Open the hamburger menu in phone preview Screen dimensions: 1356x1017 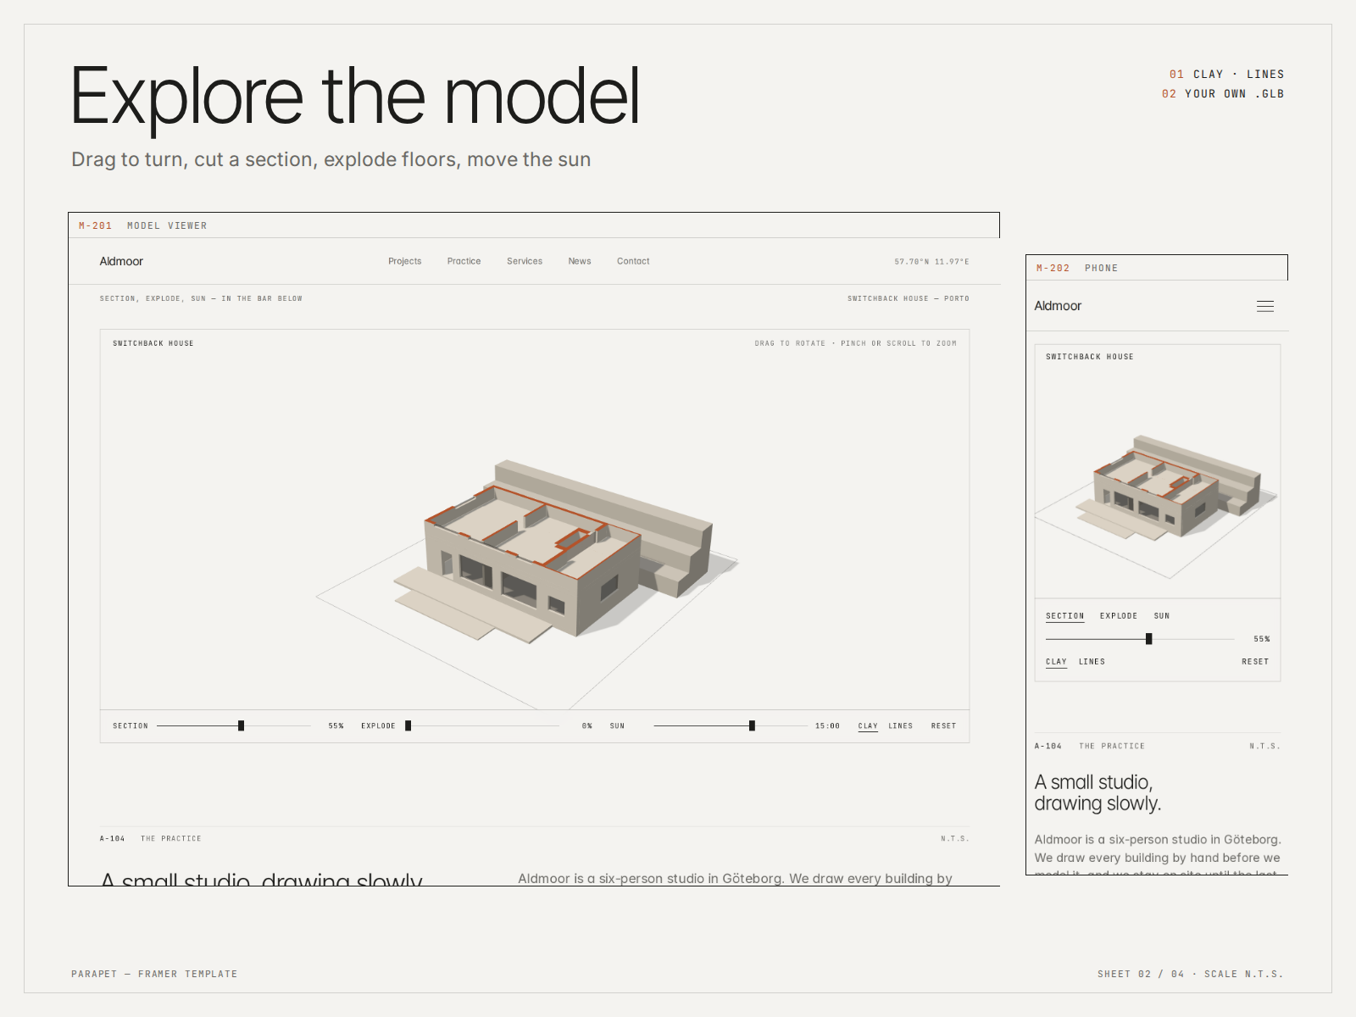(1264, 306)
